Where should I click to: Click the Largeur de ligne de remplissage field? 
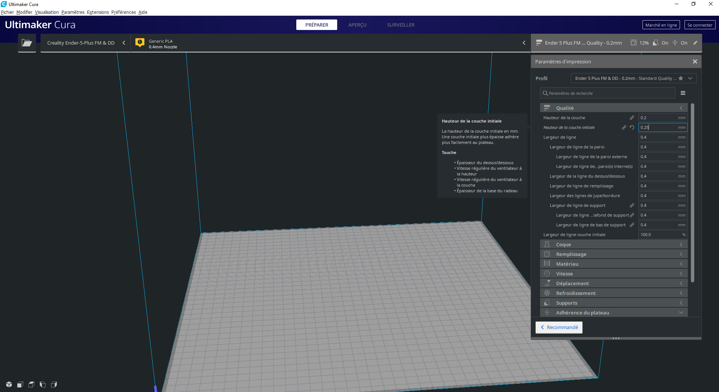[663, 186]
